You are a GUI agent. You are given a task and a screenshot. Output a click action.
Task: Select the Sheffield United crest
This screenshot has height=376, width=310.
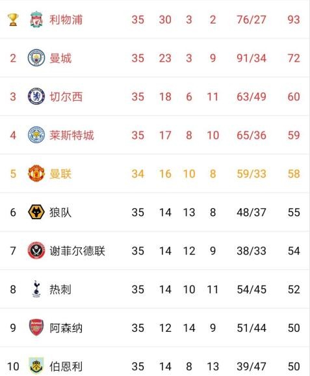(36, 250)
